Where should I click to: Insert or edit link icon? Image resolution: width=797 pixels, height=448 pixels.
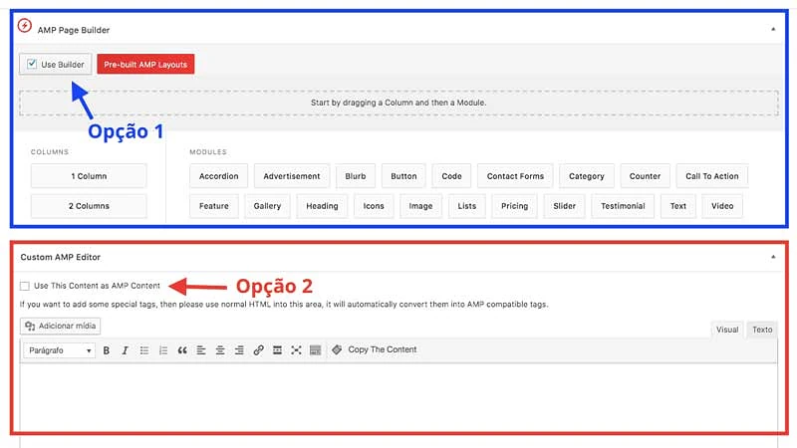(258, 350)
